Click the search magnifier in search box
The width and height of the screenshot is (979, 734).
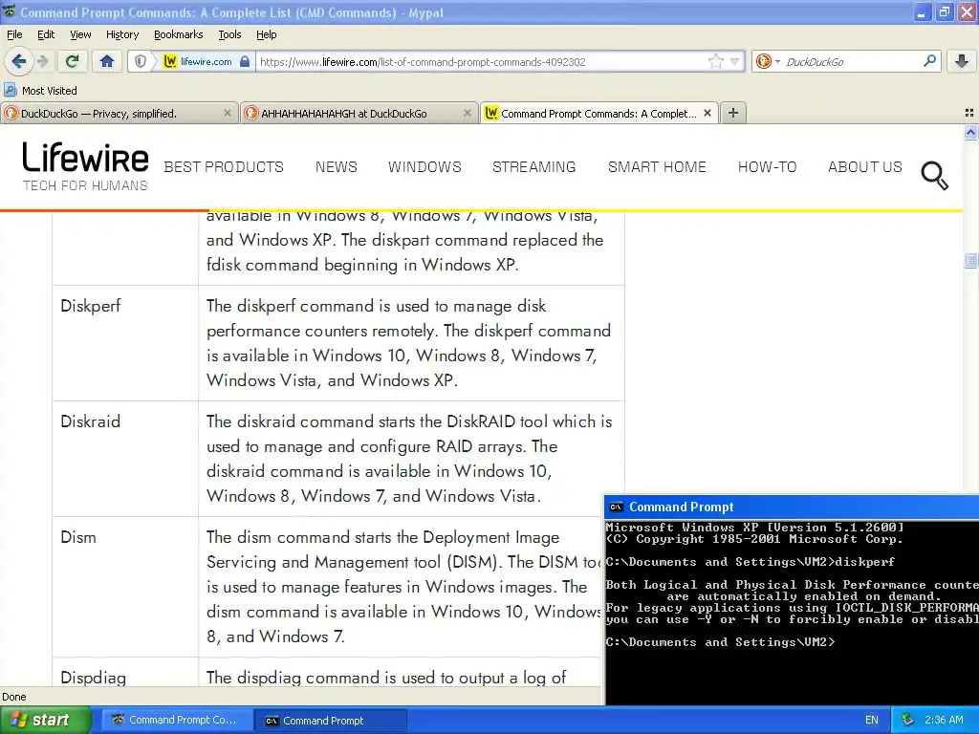[929, 61]
